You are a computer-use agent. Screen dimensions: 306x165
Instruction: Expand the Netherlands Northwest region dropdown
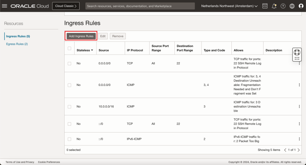point(229,6)
